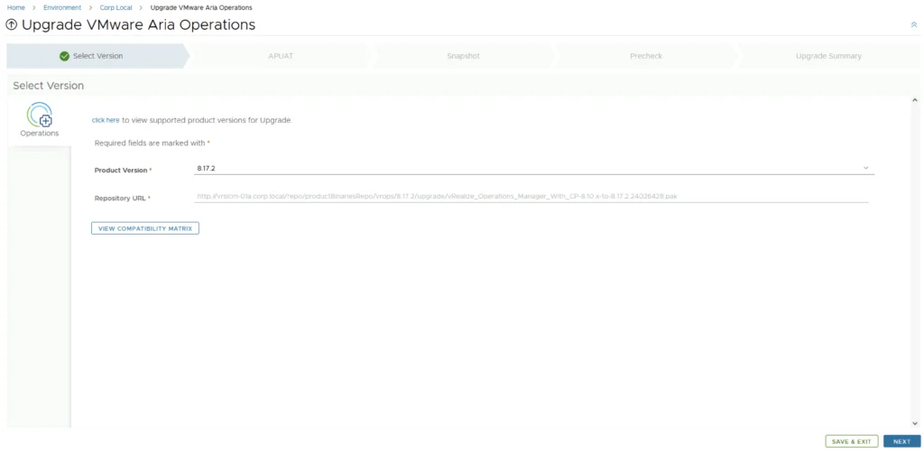
Task: Click the 'click here' supported versions link
Action: coord(106,120)
